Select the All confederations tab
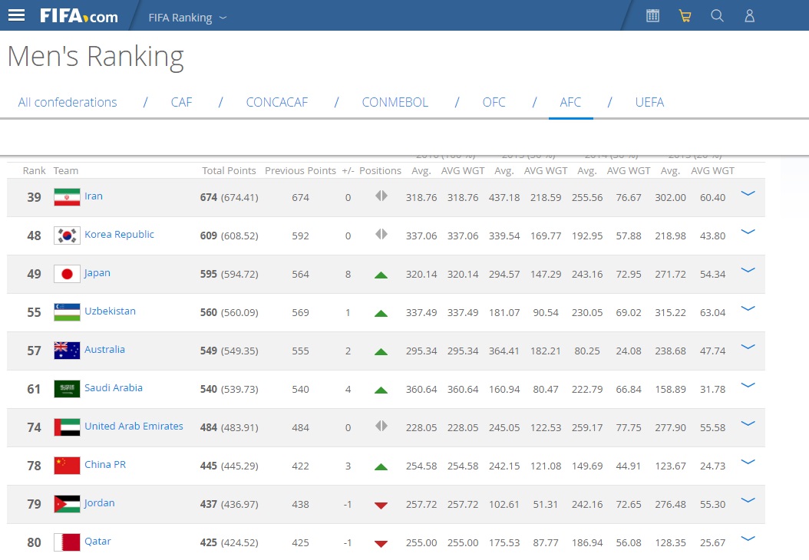Image resolution: width=809 pixels, height=560 pixels. tap(68, 102)
